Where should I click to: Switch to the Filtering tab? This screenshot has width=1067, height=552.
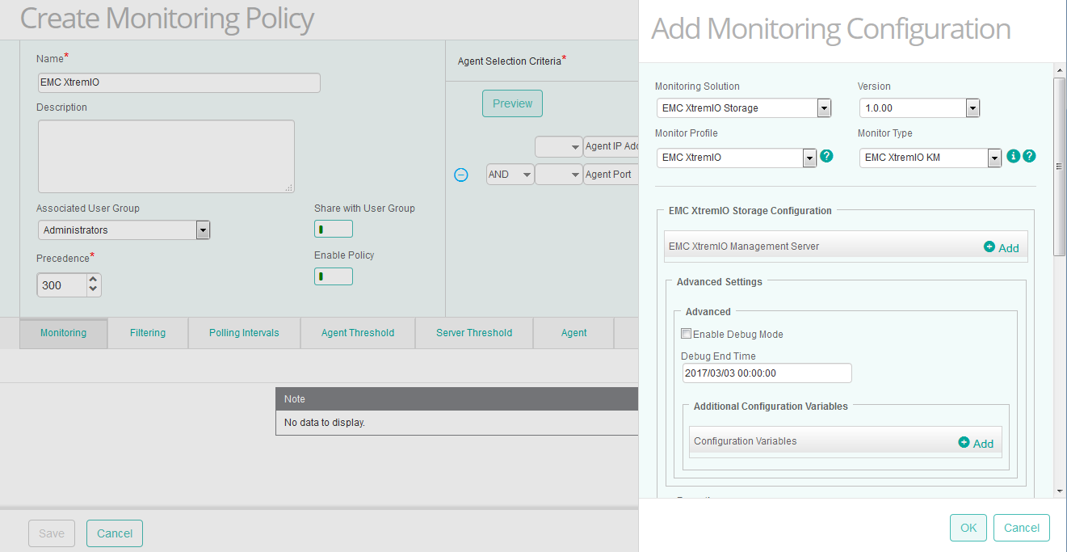click(147, 332)
